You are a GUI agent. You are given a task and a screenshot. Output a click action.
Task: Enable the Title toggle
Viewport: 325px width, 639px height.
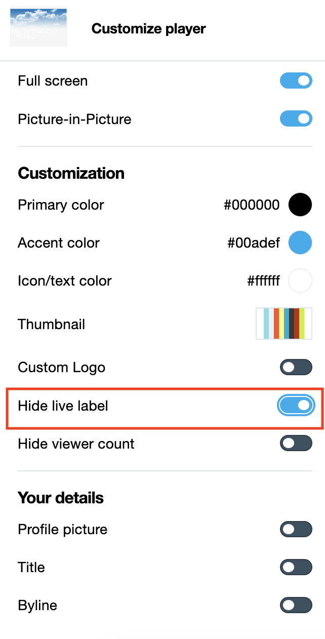296,567
